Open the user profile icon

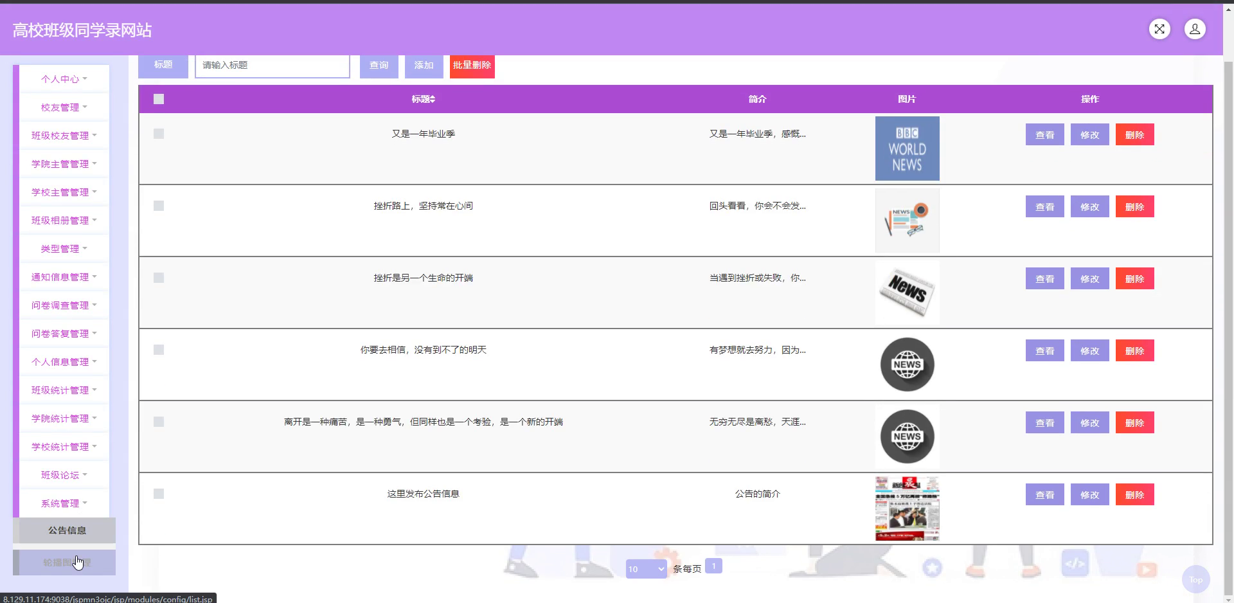pyautogui.click(x=1195, y=29)
